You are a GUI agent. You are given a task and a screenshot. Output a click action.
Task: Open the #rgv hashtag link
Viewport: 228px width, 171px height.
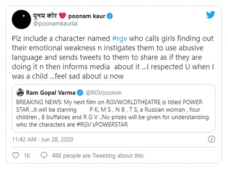click(x=120, y=38)
